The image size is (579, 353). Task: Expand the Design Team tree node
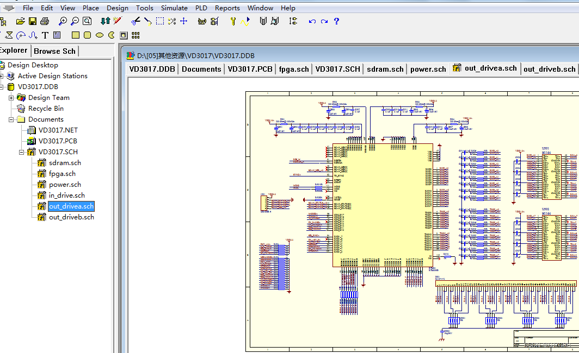(x=11, y=97)
